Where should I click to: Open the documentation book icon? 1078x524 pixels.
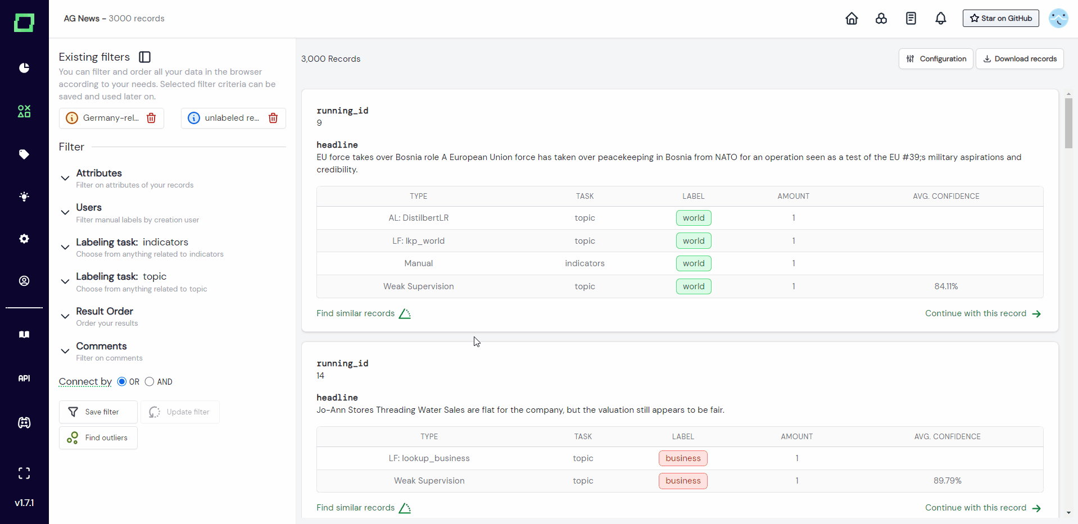[24, 335]
